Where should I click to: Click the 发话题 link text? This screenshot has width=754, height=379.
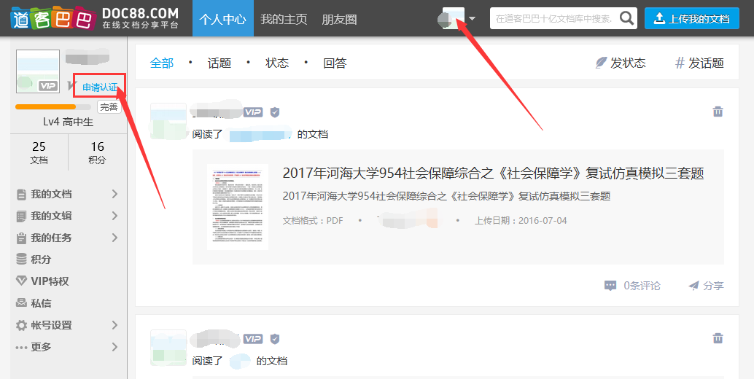(x=706, y=63)
